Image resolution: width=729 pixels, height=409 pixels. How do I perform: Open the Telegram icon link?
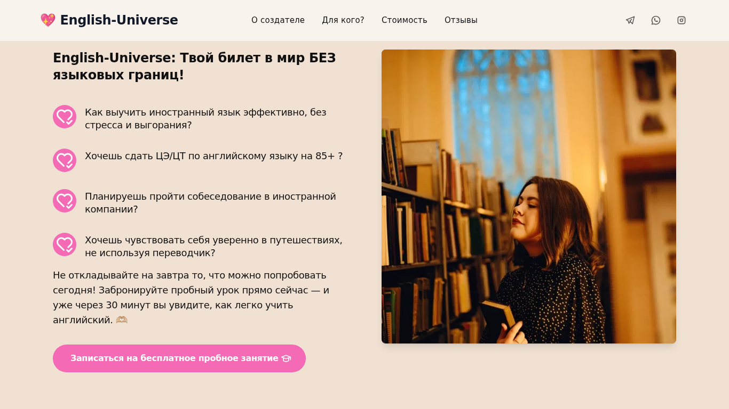tap(630, 20)
